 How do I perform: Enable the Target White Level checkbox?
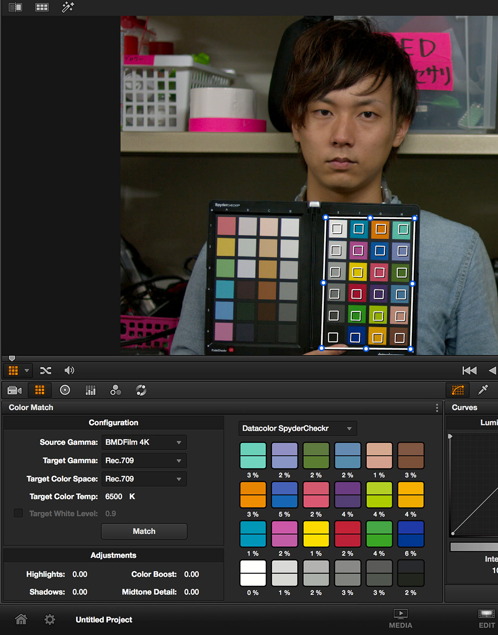tap(18, 513)
